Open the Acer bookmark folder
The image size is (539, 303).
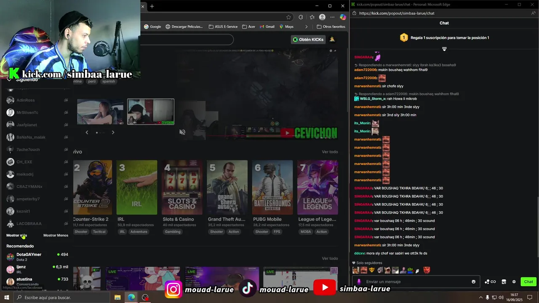(x=248, y=27)
